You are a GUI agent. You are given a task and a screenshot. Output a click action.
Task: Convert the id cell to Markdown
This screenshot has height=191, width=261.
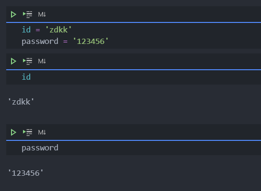point(42,61)
